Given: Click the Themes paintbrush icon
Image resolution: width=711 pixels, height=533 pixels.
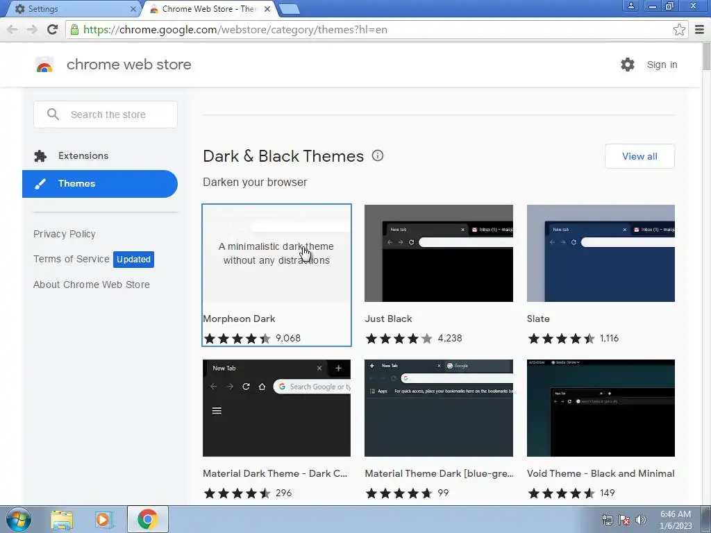Looking at the screenshot, I should [40, 183].
